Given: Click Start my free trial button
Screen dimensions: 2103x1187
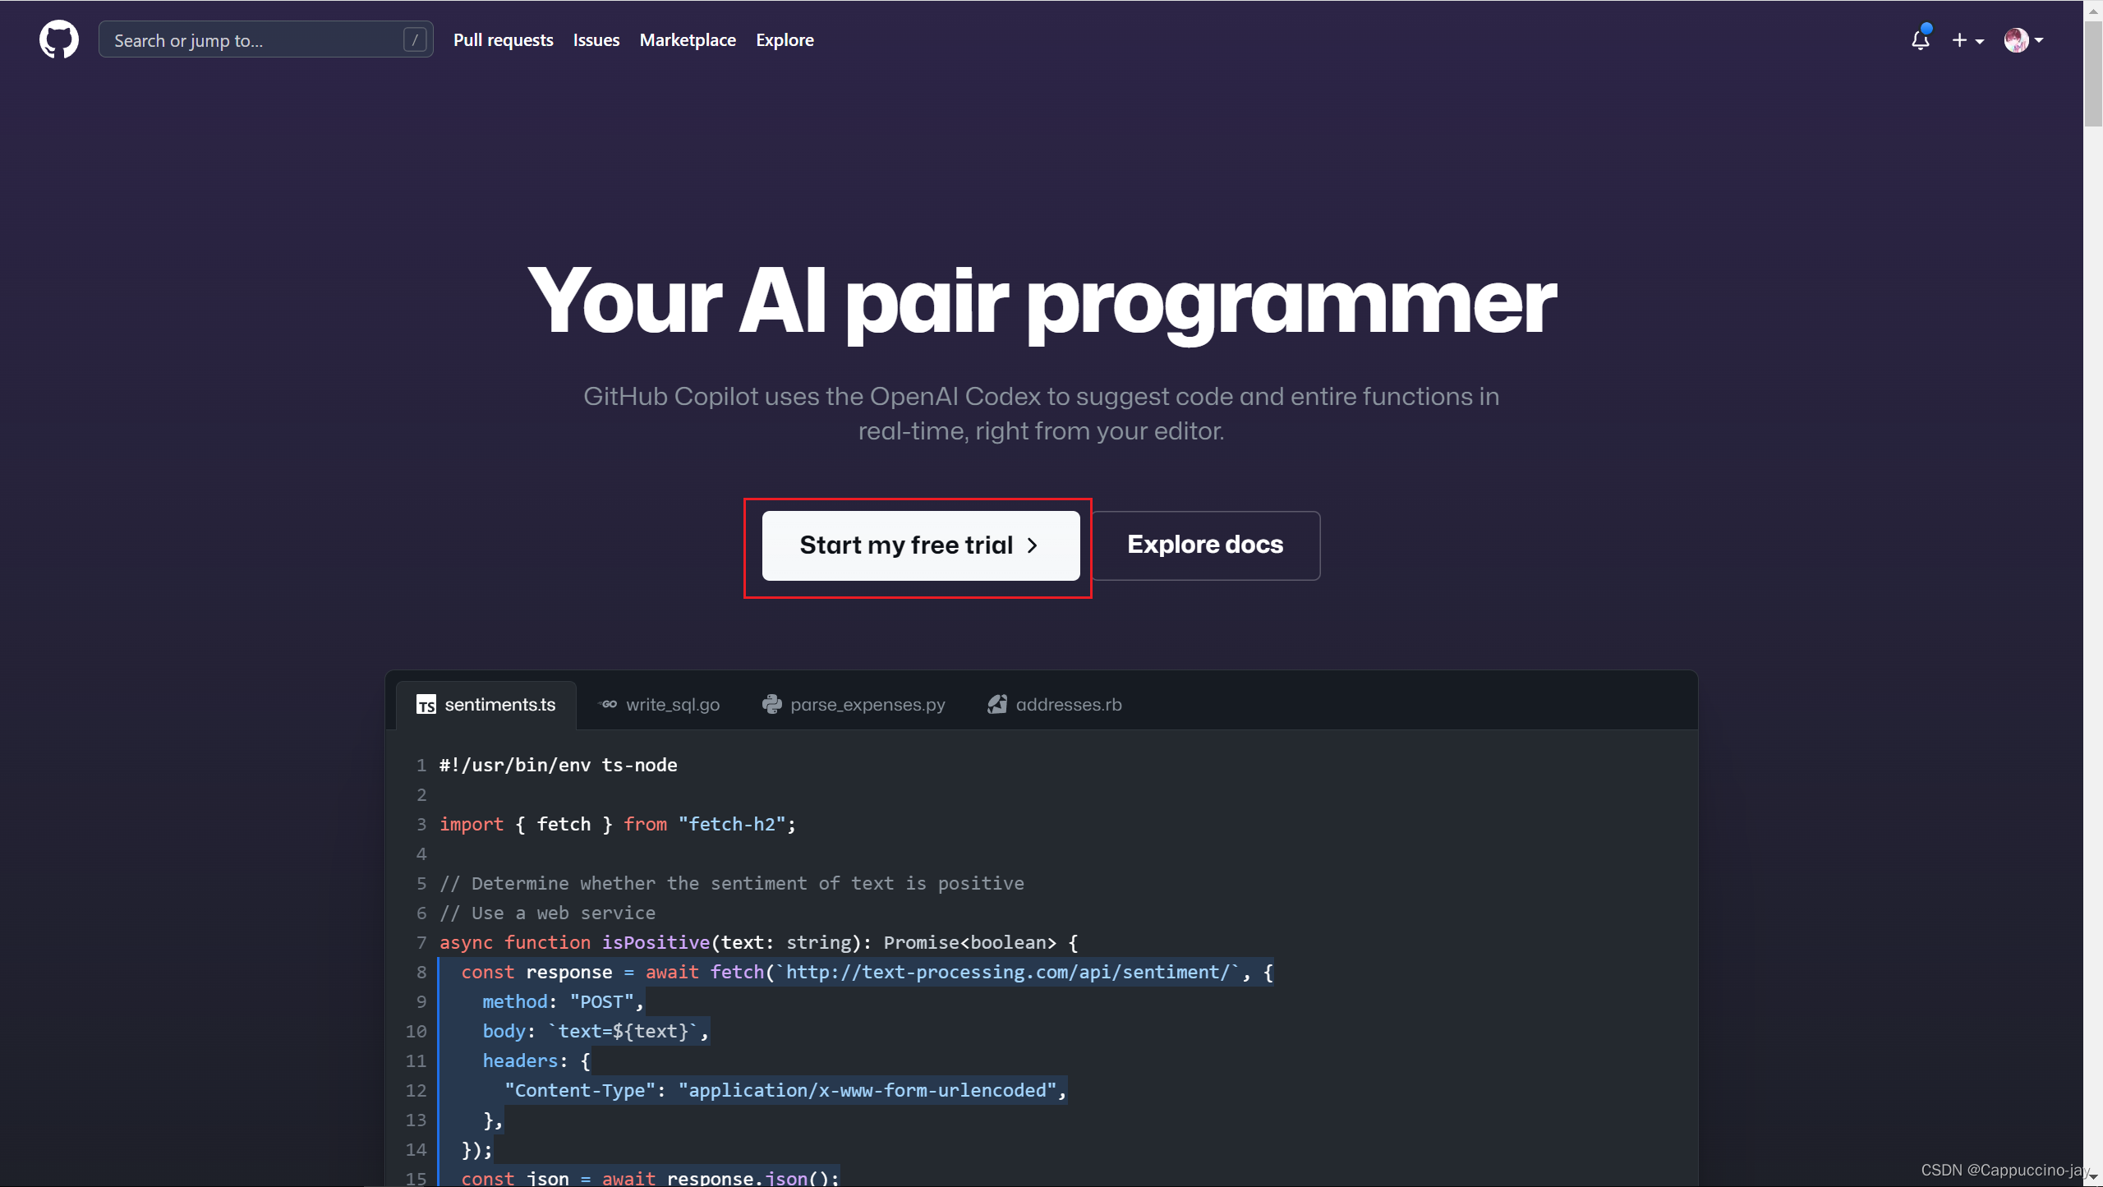Looking at the screenshot, I should click(x=921, y=545).
